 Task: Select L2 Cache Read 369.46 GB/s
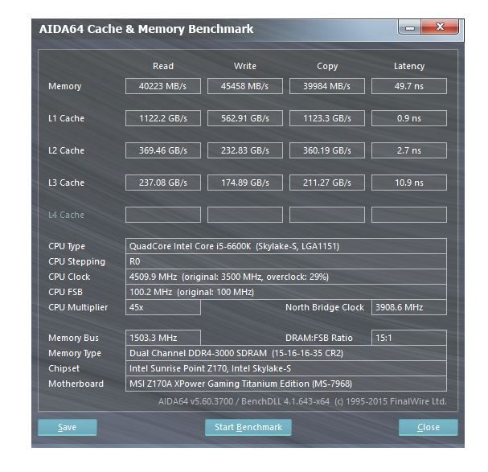point(163,150)
